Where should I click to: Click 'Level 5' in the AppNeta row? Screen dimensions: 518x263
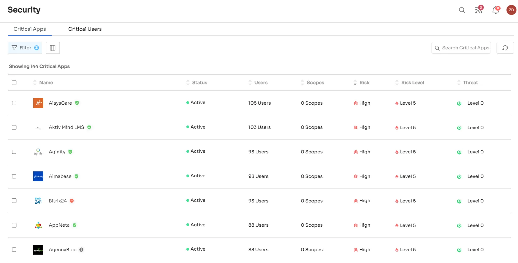(408, 225)
